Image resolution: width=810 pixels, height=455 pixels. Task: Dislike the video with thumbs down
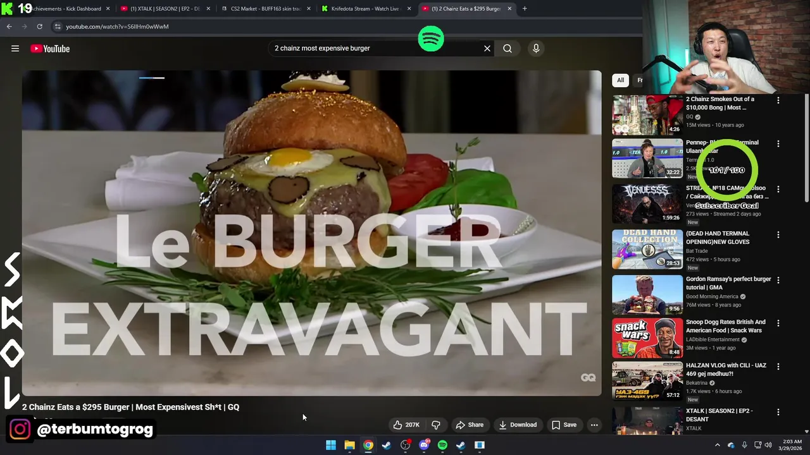436,425
